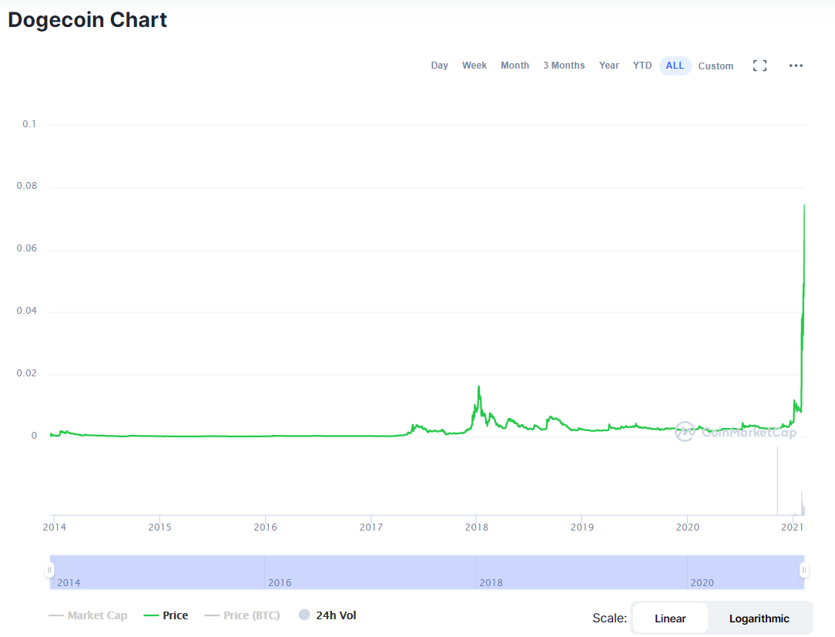Viewport: 835px width, 637px height.
Task: Select the Year time range
Action: pyautogui.click(x=609, y=66)
